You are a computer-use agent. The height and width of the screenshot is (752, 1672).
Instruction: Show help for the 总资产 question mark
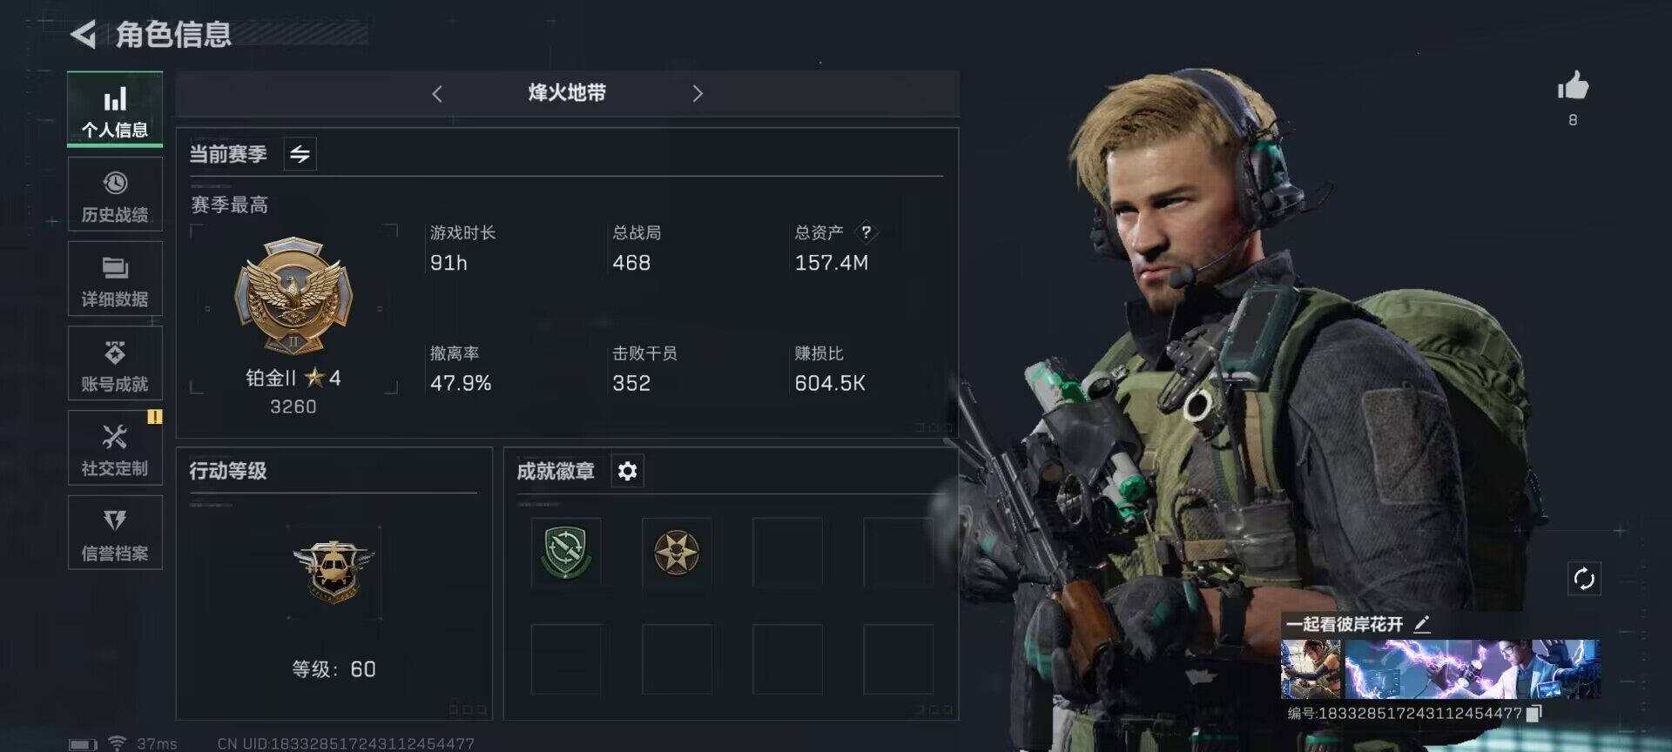[866, 232]
